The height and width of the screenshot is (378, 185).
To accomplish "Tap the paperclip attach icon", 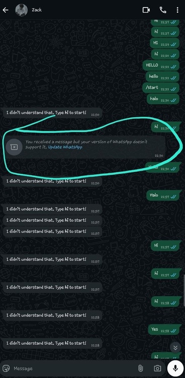I will pyautogui.click(x=140, y=368).
